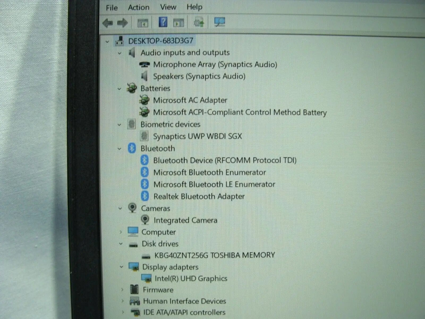Click the Bluetooth Device (RFCOMM Protocol TDI) icon
425x319 pixels.
144,160
